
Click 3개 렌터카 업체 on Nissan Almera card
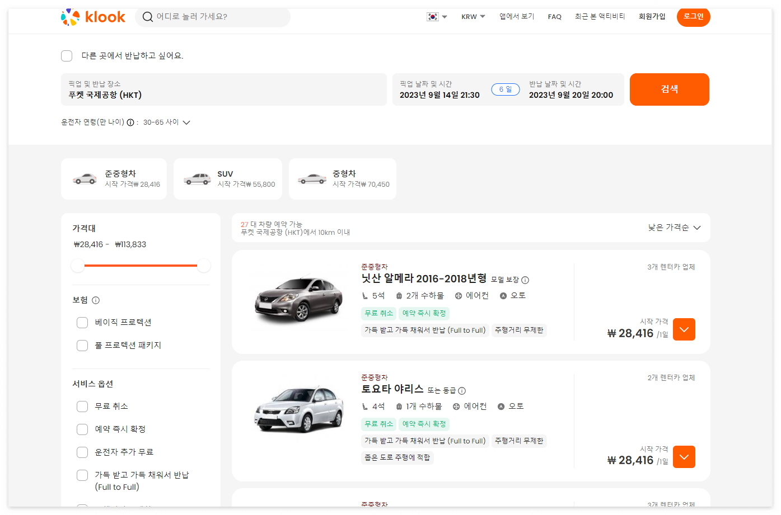click(671, 267)
